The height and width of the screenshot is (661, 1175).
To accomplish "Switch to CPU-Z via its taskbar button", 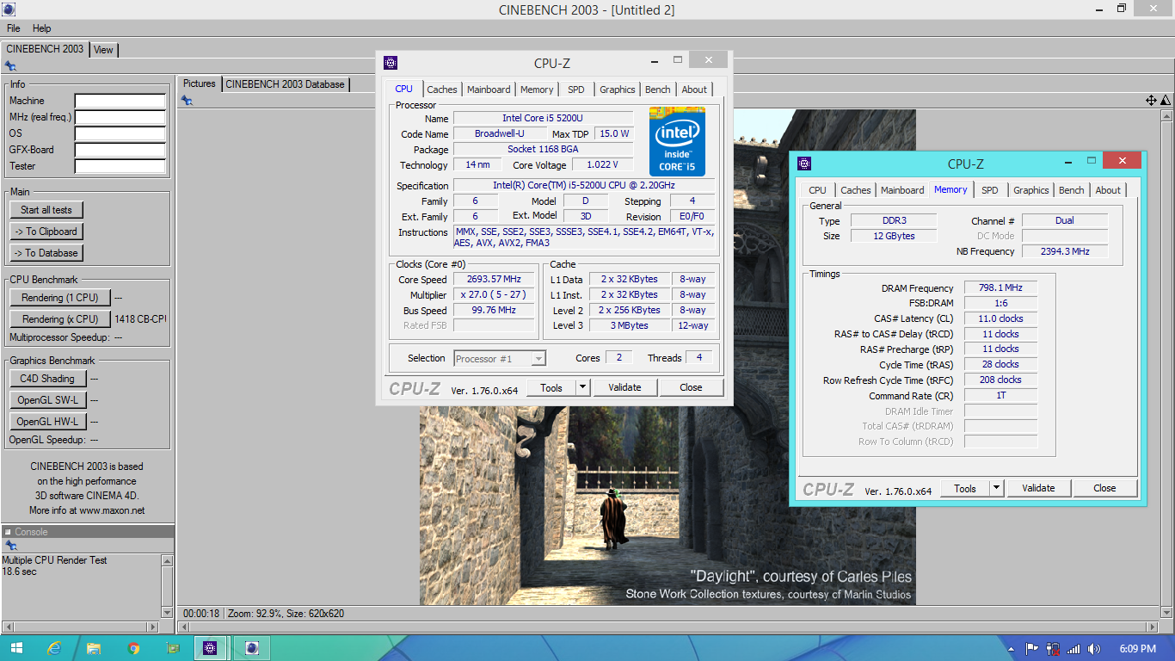I will pyautogui.click(x=211, y=648).
